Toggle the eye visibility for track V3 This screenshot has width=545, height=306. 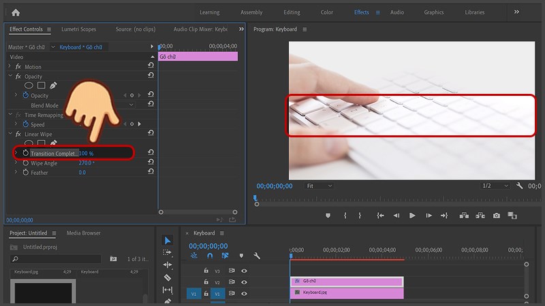pos(244,270)
